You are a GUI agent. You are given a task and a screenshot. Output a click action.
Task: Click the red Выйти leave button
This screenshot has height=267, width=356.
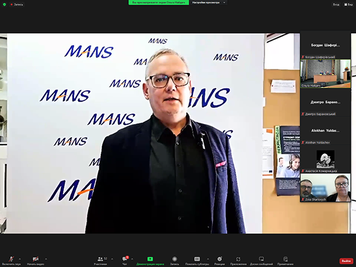[347, 261]
